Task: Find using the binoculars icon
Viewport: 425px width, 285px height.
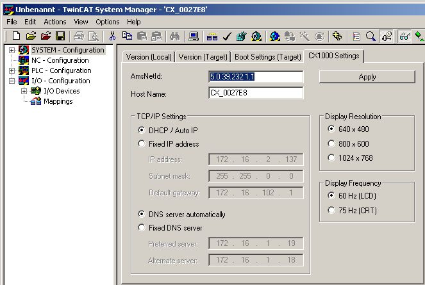Action: 174,36
